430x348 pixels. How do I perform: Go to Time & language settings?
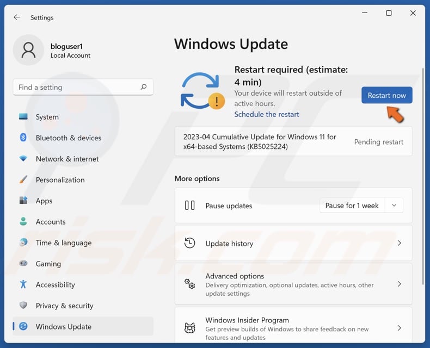pyautogui.click(x=83, y=243)
